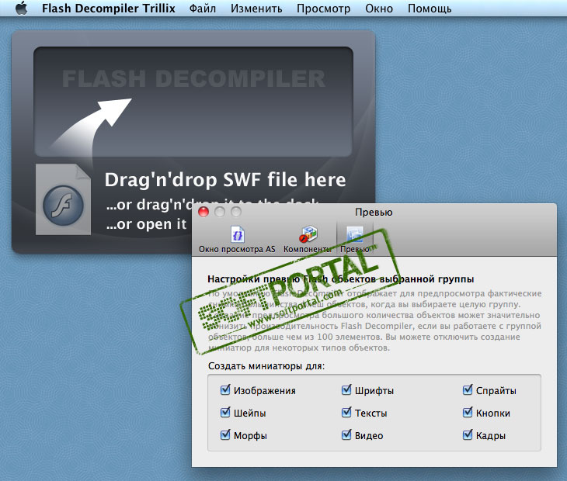Toggle the Видео checkbox
This screenshot has width=567, height=481.
[x=346, y=434]
